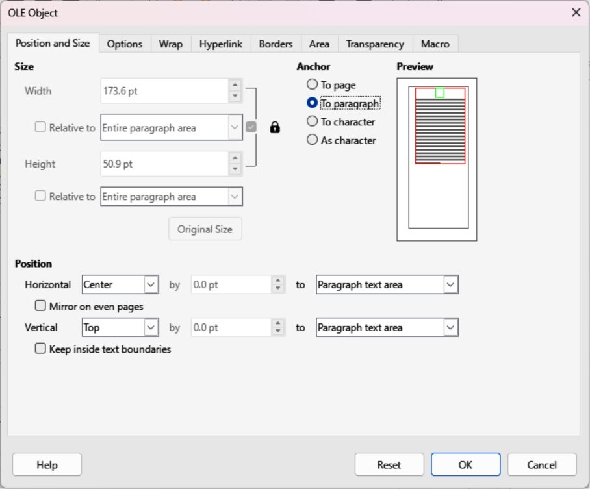Open Horizontal 'Paragraph text area' reference dropdown
Image resolution: width=590 pixels, height=489 pixels.
[387, 284]
